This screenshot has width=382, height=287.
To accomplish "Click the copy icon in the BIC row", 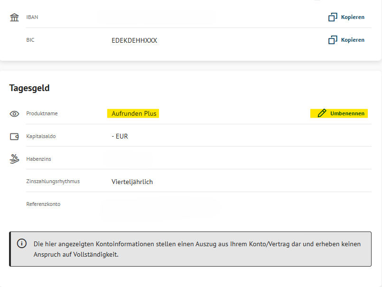I will tap(333, 40).
